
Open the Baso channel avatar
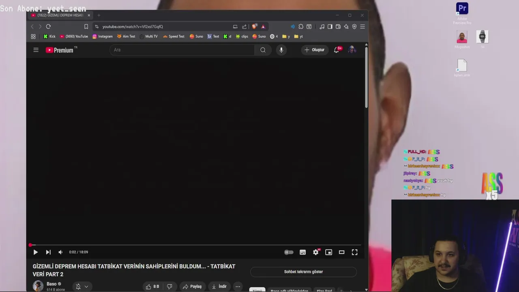(x=38, y=286)
